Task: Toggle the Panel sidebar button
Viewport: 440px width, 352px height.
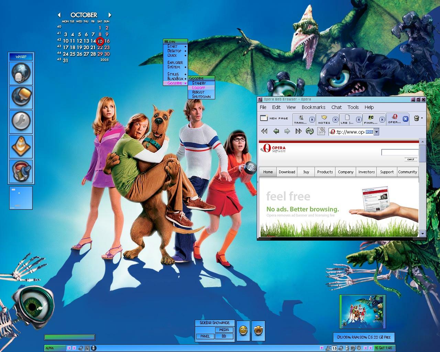Action: [205, 336]
